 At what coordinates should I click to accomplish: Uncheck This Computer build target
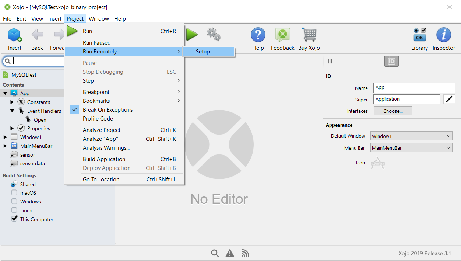[14, 219]
